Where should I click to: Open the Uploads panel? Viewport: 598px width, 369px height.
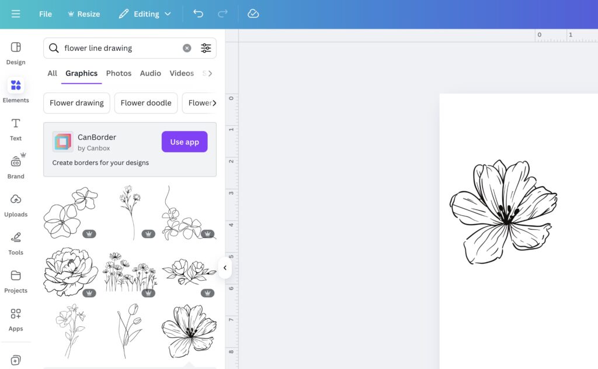pos(16,204)
